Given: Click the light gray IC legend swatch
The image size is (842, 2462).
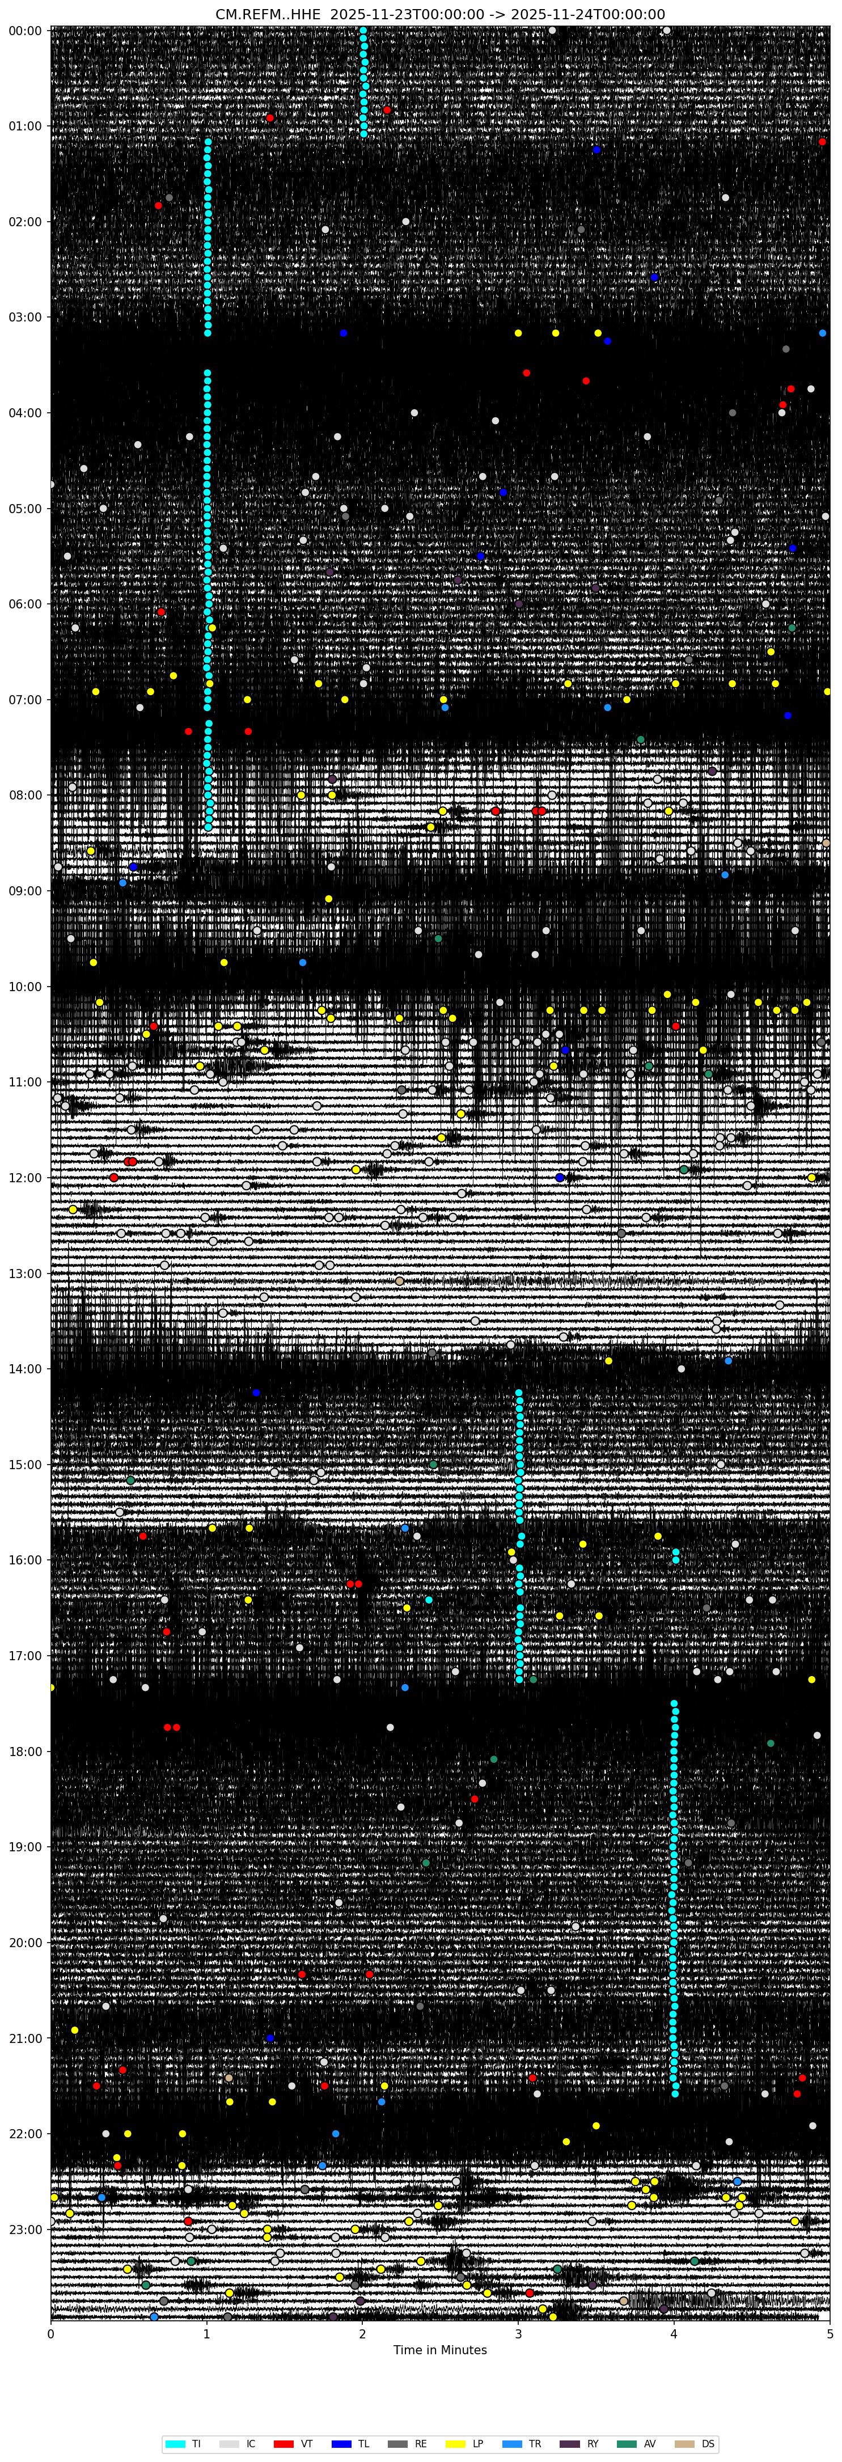Looking at the screenshot, I should pyautogui.click(x=230, y=2444).
